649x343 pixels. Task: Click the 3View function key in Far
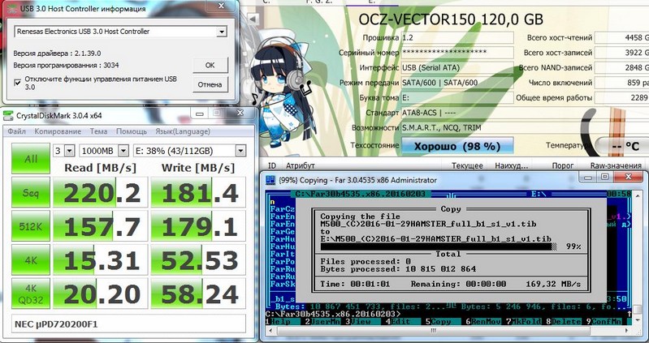coord(361,321)
